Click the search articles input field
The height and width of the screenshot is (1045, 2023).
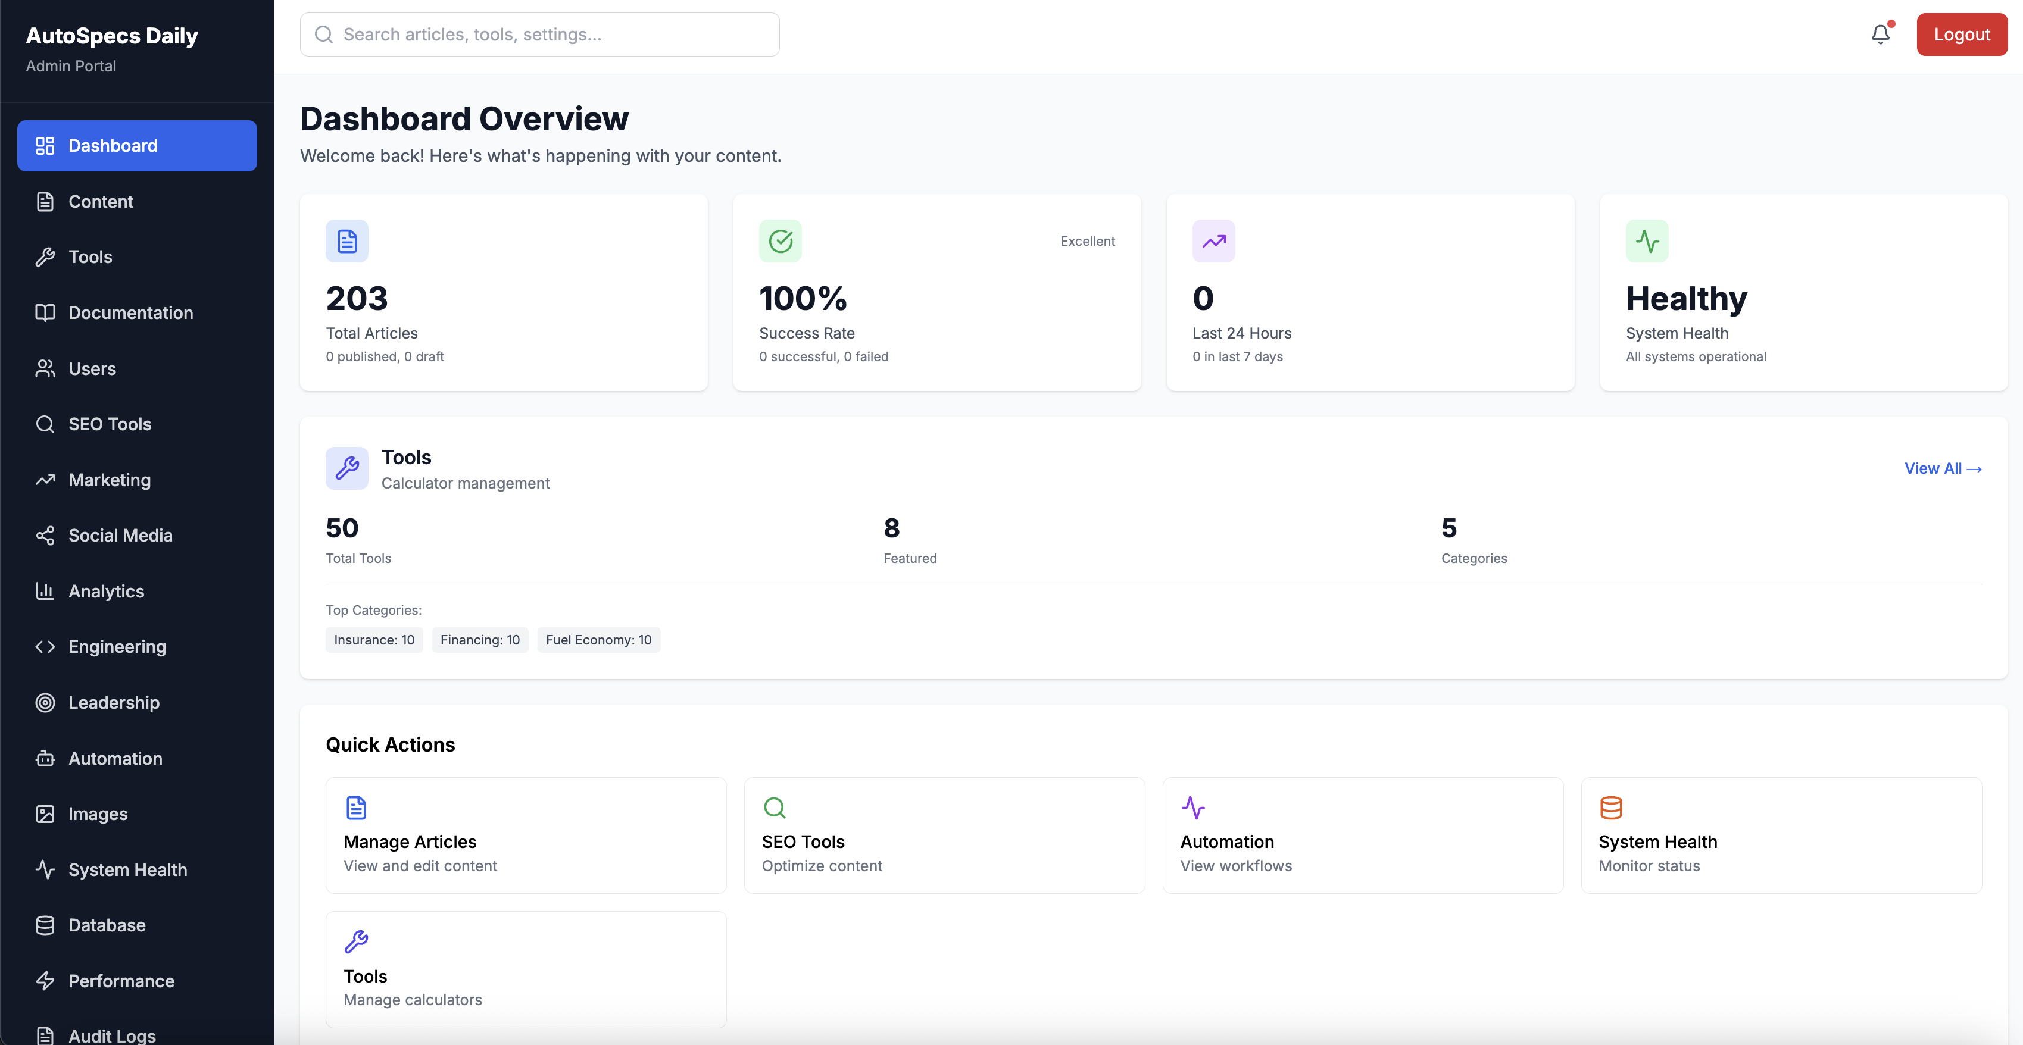pos(539,34)
